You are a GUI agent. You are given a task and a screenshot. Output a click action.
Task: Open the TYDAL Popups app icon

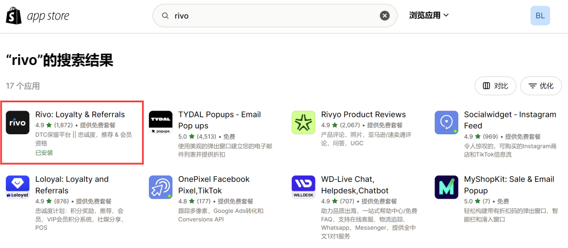[x=160, y=123]
